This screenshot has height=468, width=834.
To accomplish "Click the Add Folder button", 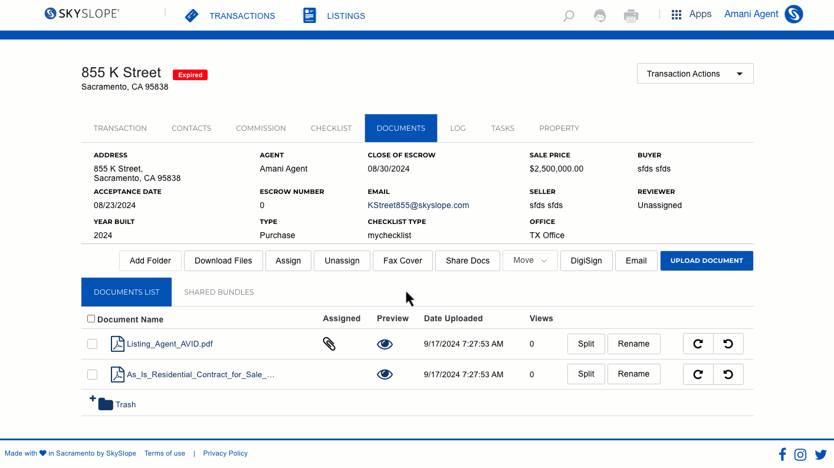I will 150,261.
